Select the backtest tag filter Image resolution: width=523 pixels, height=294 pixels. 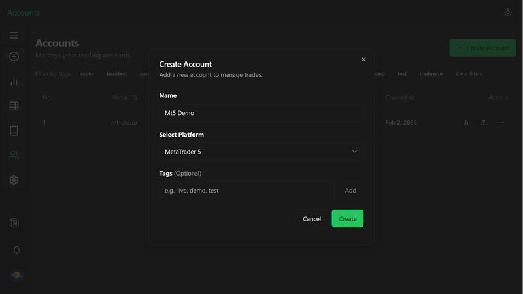pyautogui.click(x=117, y=74)
